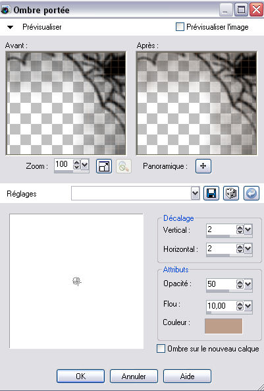Click the Annuler button

click(134, 376)
